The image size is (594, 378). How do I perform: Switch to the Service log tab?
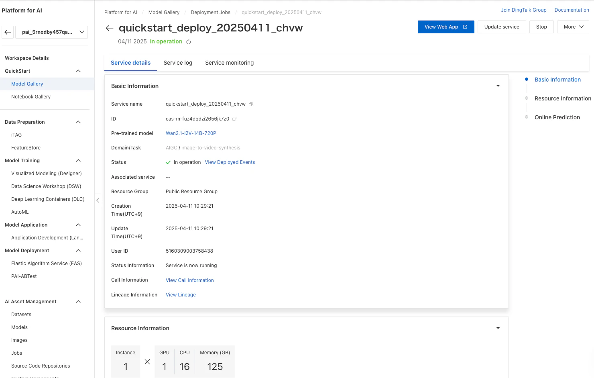[178, 63]
